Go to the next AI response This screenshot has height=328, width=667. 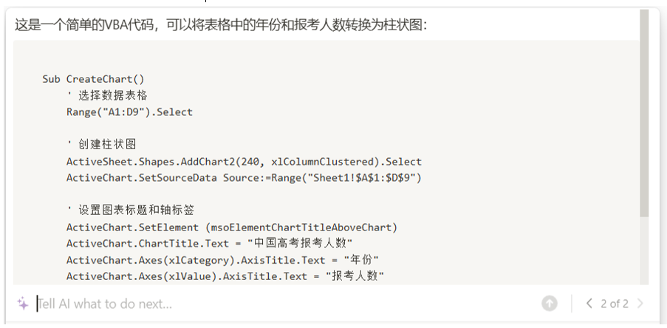(x=640, y=304)
